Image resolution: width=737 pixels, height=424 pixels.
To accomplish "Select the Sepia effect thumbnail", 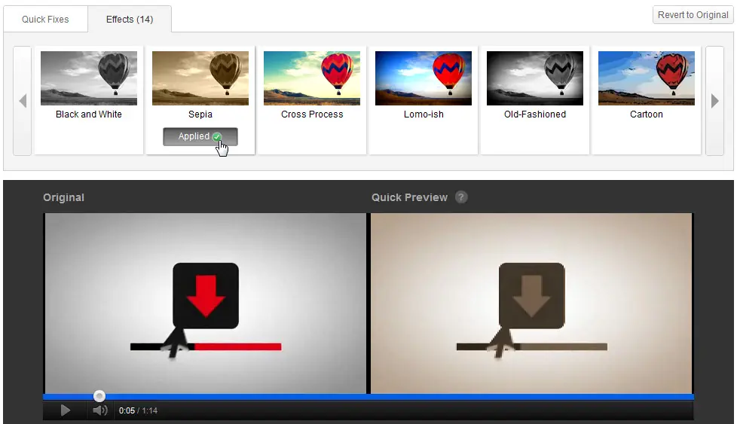I will 200,78.
